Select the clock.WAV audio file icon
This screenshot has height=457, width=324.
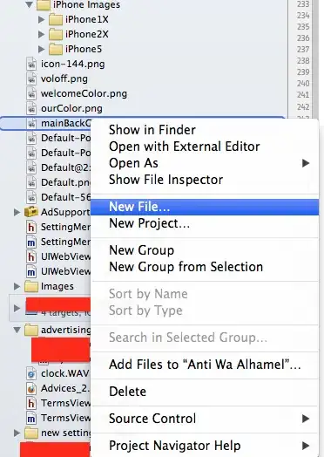point(31,373)
